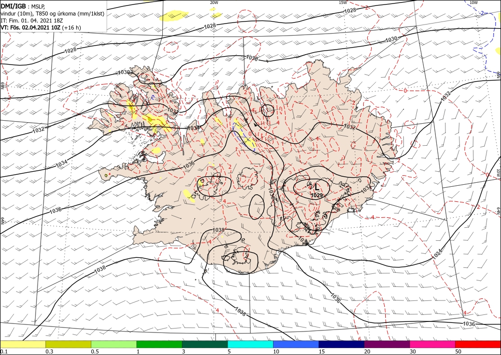Pick the cyan 5 mm legend swatch
501x355 pixels.
(x=250, y=344)
